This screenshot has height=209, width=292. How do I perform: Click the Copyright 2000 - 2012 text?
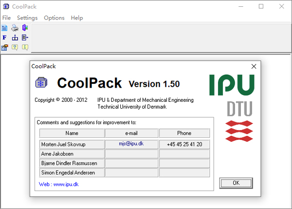click(61, 100)
